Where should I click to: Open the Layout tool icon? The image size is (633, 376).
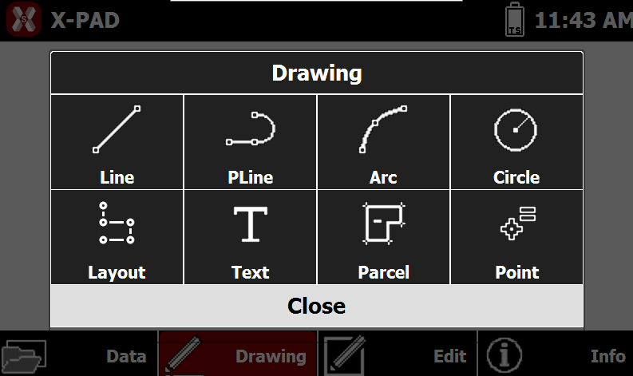click(x=117, y=223)
